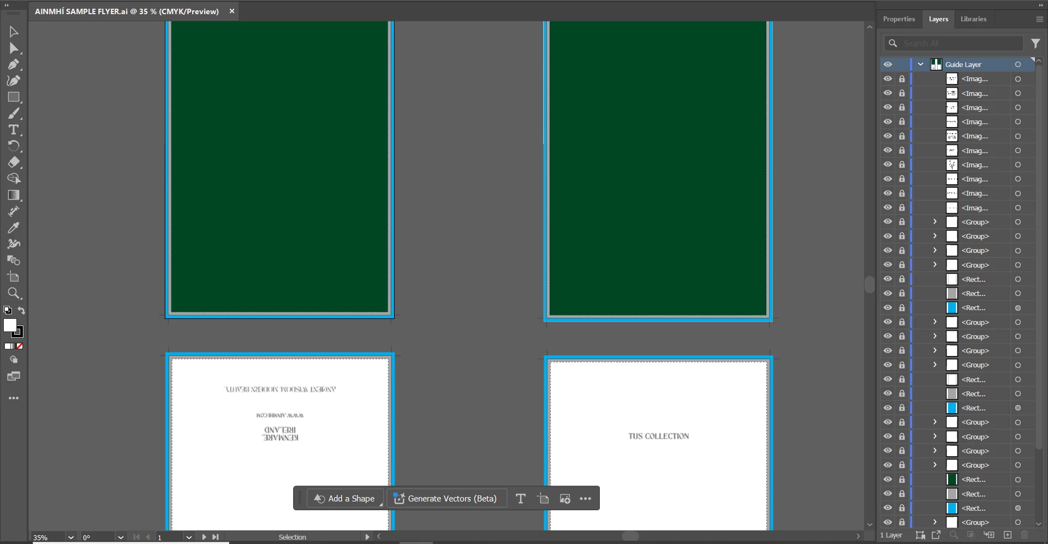Hide the Guide Layer via eye icon
This screenshot has width=1048, height=544.
point(888,64)
